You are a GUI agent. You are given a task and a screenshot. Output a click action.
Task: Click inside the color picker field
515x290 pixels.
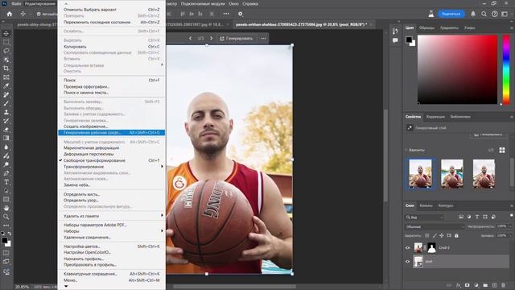pyautogui.click(x=458, y=69)
